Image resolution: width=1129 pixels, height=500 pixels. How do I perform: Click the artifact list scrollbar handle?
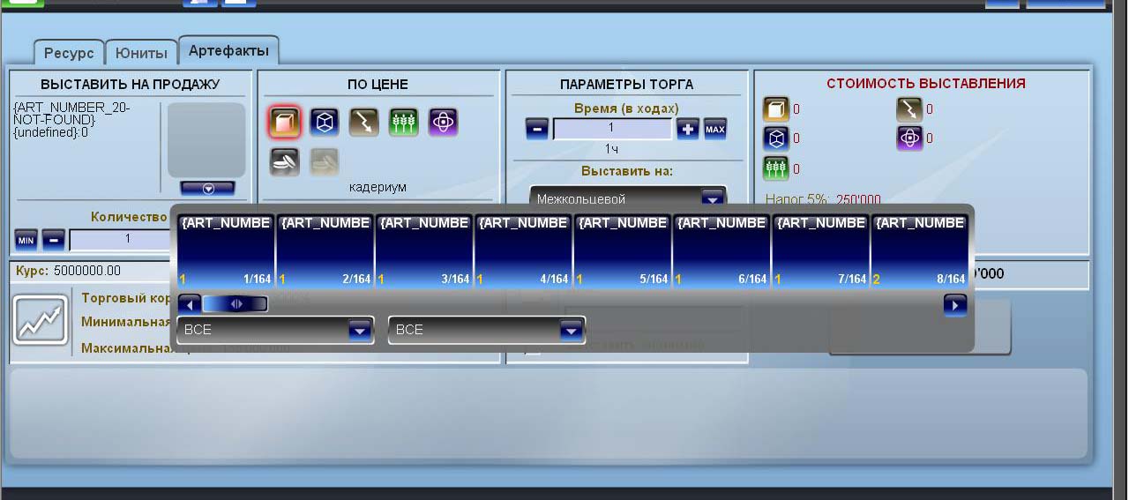236,304
